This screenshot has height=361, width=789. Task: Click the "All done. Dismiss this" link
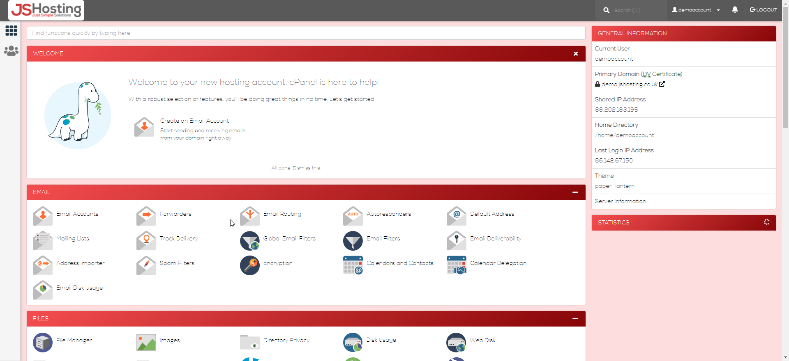tap(295, 168)
